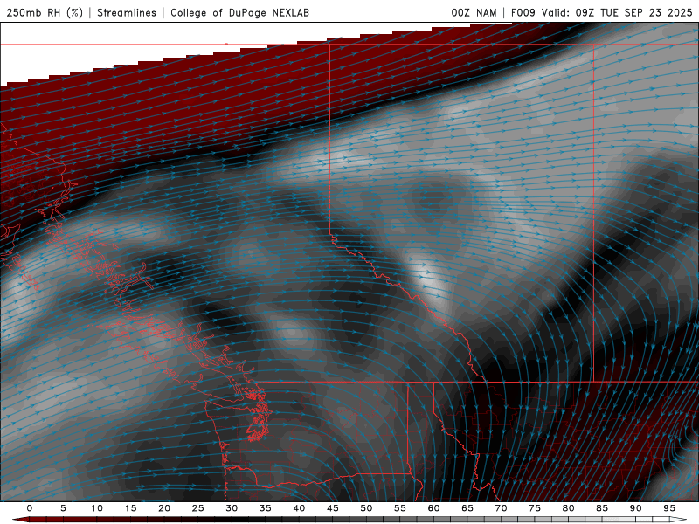Click the "40" label on the color scale

(299, 508)
